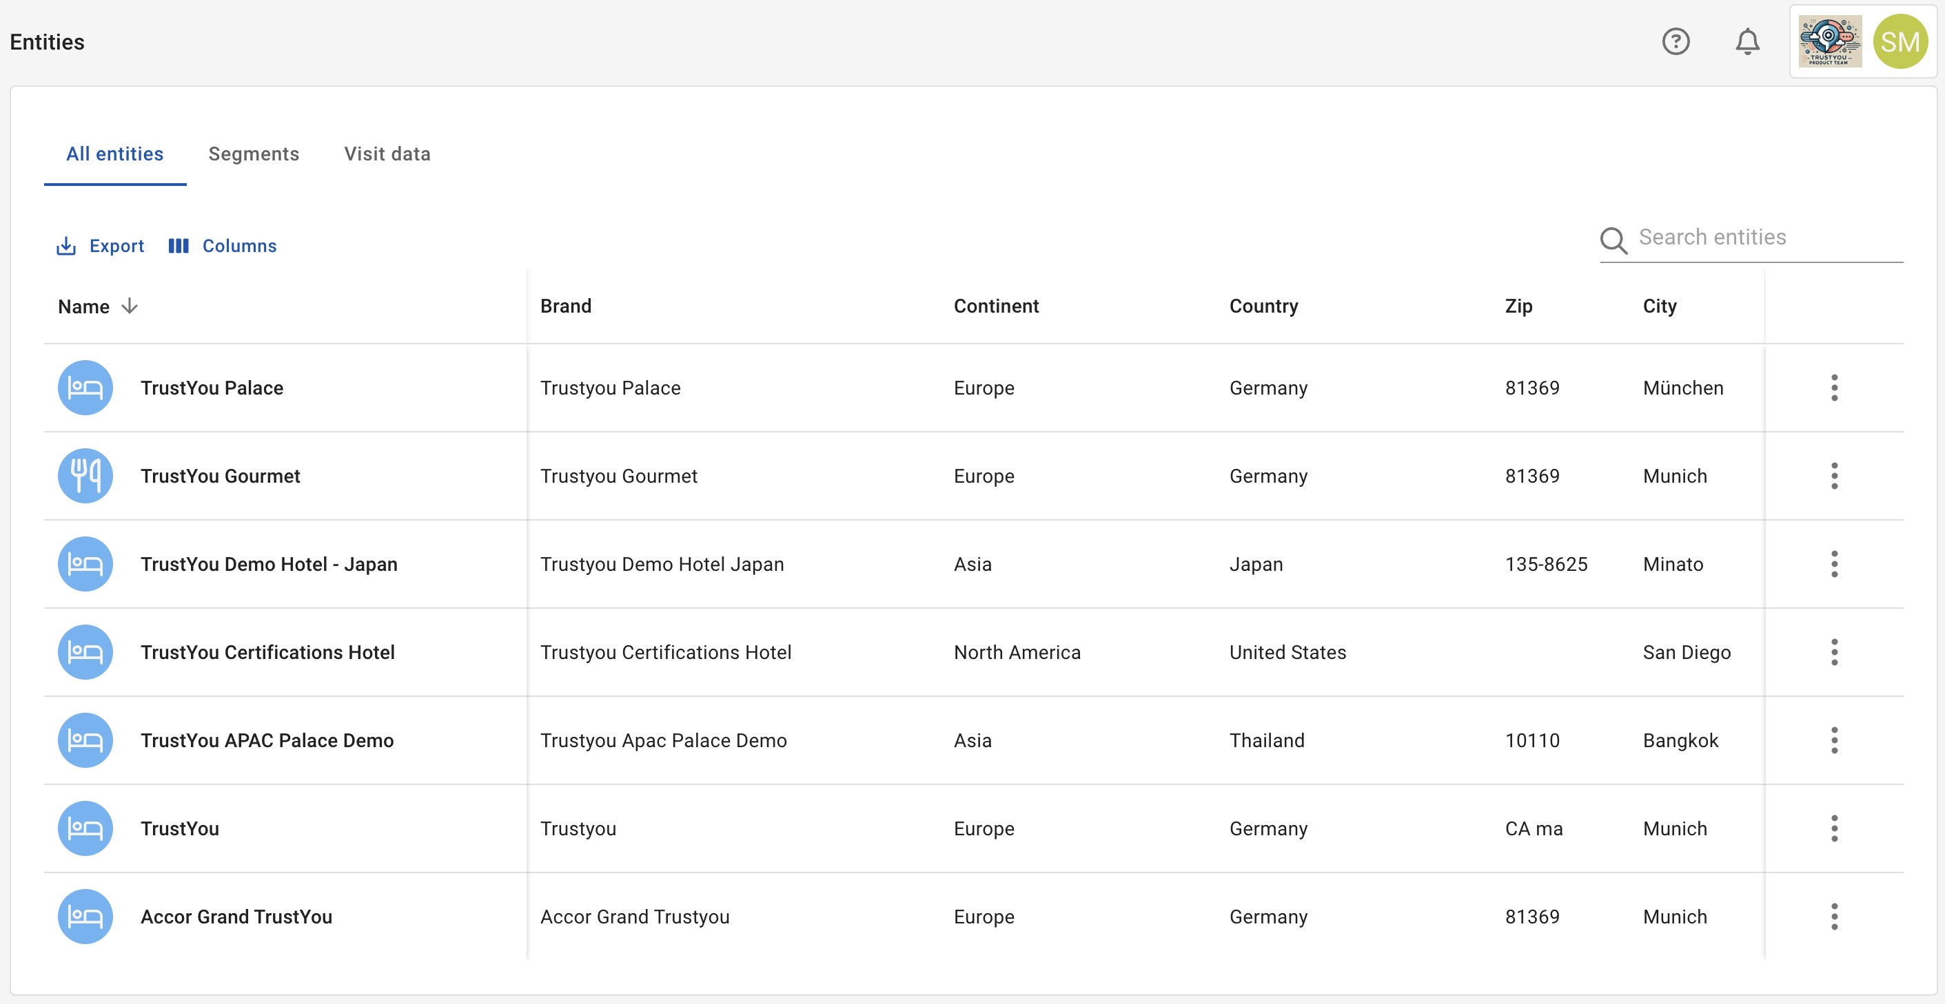Open the three-dot menu for TrustYou Certifications Hotel
The height and width of the screenshot is (1004, 1945).
pos(1834,653)
